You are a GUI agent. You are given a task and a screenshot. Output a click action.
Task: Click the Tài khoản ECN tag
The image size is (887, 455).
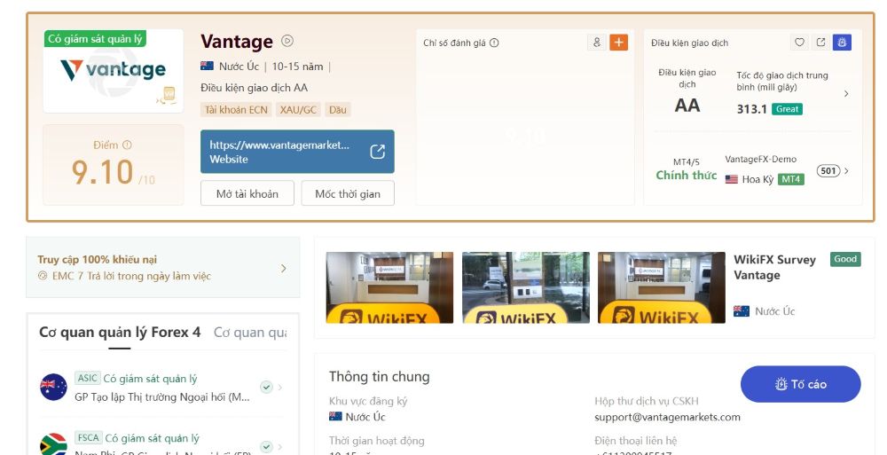(x=236, y=110)
